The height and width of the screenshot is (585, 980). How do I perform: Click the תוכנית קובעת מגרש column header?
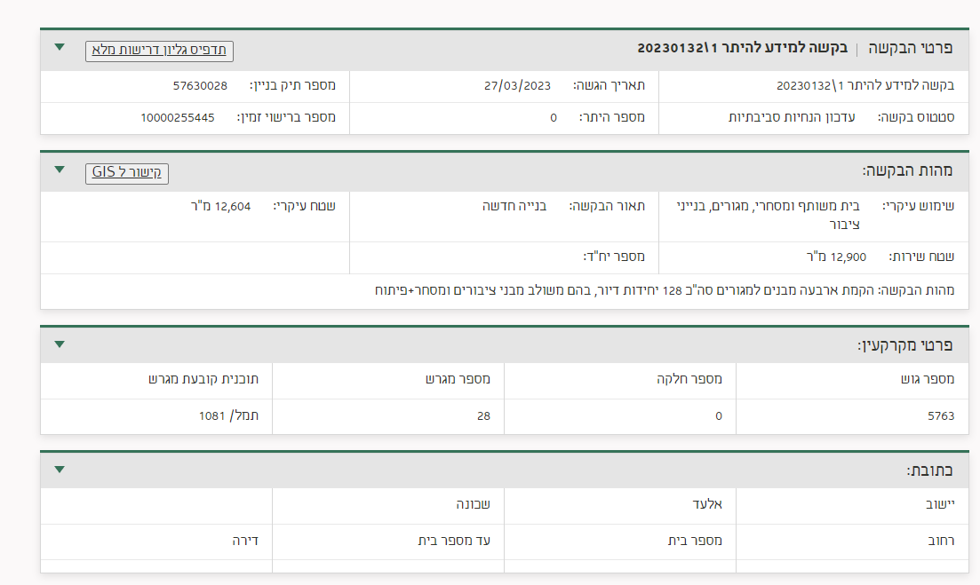coord(205,380)
